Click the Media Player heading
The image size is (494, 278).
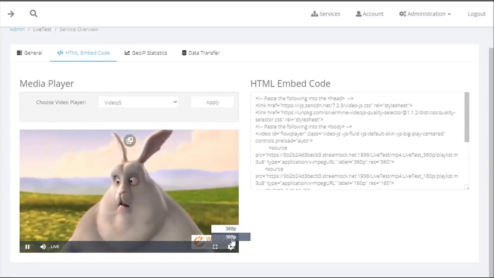(47, 83)
